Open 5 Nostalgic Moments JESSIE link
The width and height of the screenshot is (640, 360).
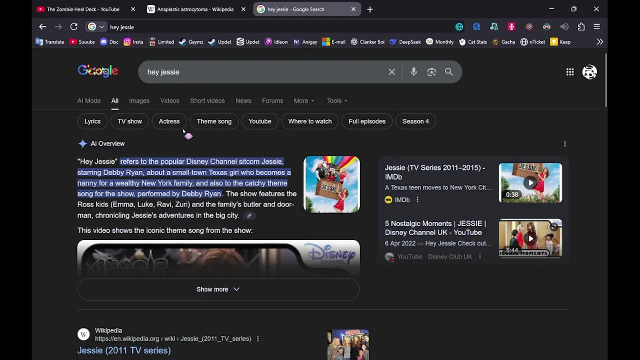pos(435,228)
